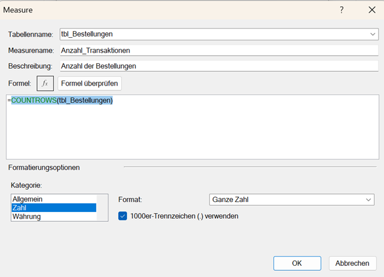Click the help question mark icon

341,10
